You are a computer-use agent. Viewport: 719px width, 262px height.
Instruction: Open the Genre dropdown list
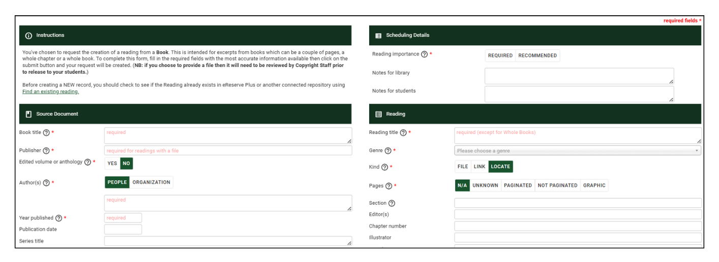577,151
